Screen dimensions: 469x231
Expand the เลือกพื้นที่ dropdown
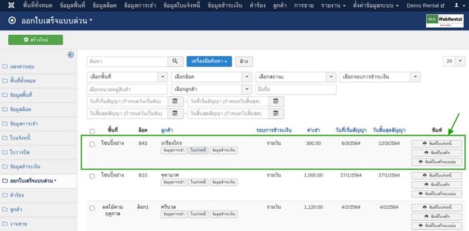[127, 77]
